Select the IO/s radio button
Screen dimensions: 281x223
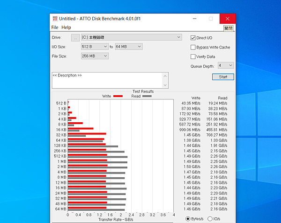210,219
